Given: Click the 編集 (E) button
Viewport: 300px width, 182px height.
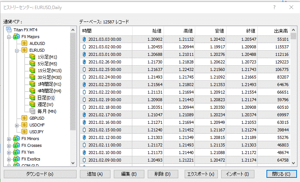Looking at the screenshot, I should 129,174.
